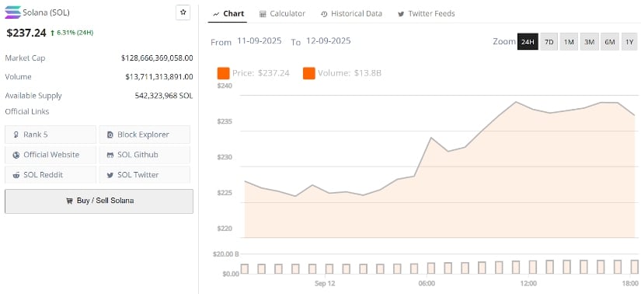641x294 pixels.
Task: Click the Available Supply label
Action: click(x=33, y=96)
